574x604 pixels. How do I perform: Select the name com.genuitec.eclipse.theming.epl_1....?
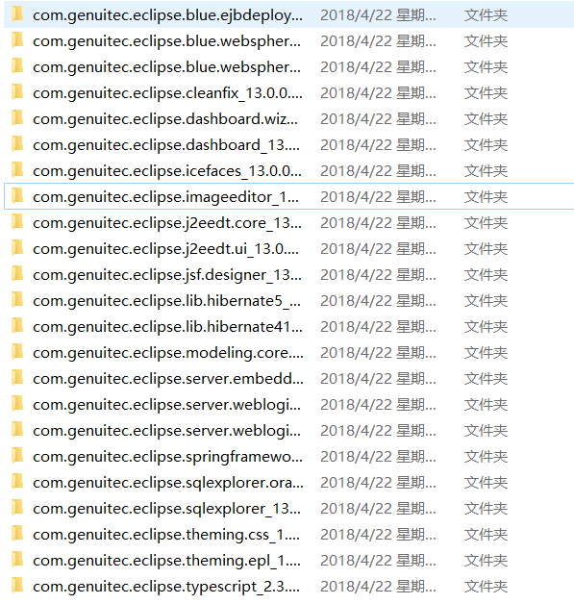166,561
